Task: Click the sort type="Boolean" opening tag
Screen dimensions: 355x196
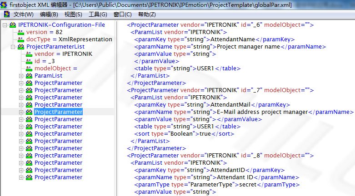Action: pos(167,133)
